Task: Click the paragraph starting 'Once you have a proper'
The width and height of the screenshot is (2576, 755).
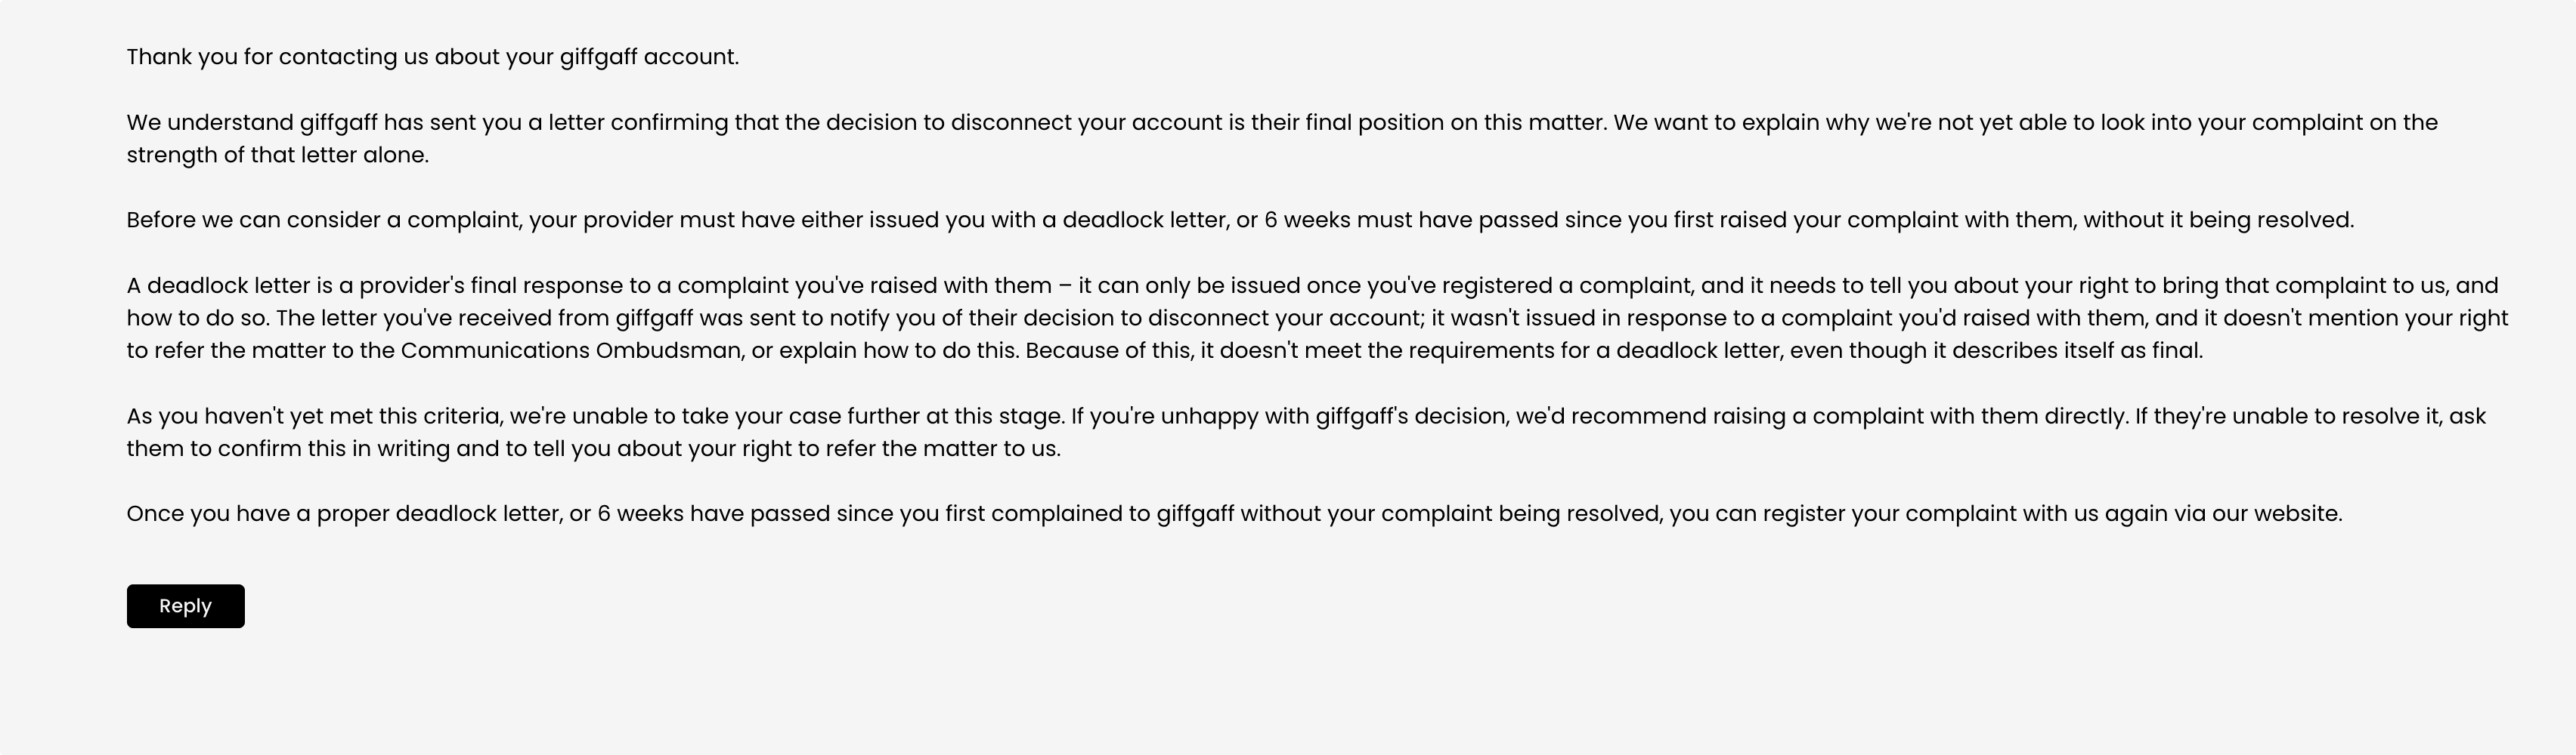Action: (x=1234, y=513)
